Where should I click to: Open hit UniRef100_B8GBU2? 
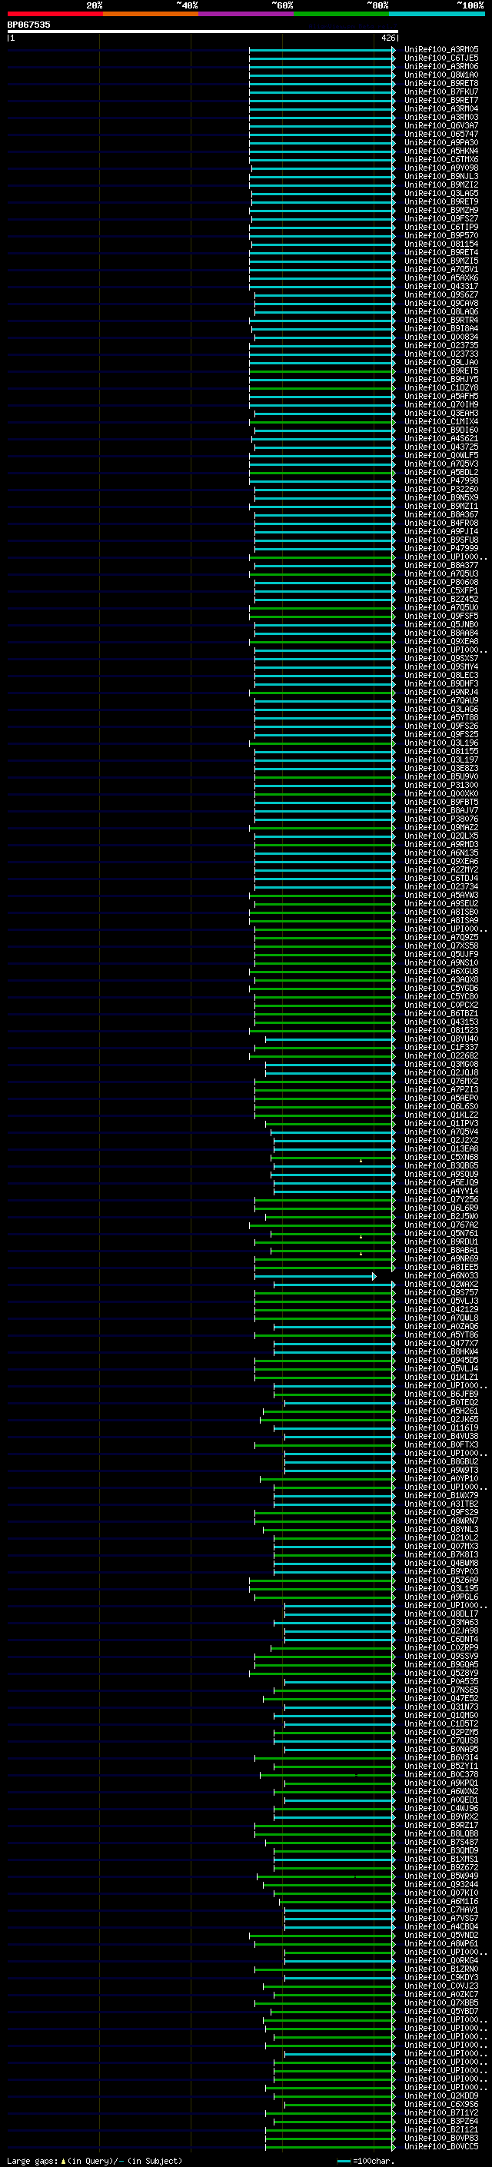tap(441, 1462)
